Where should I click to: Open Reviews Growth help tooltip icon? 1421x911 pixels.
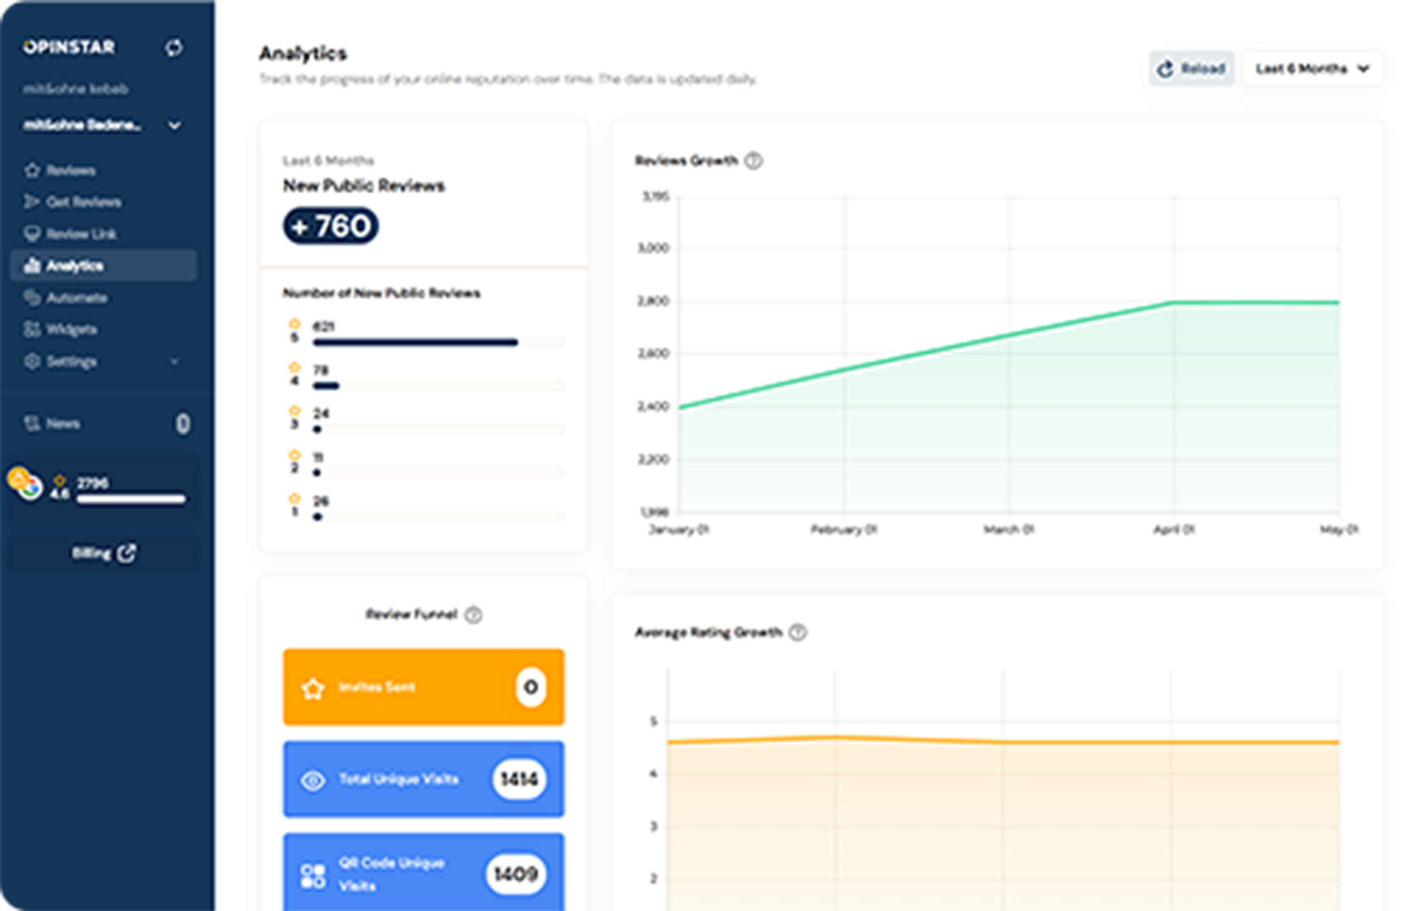tap(753, 161)
